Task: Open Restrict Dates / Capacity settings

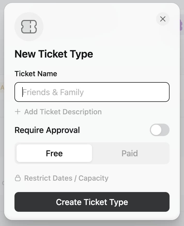Action: pyautogui.click(x=66, y=178)
